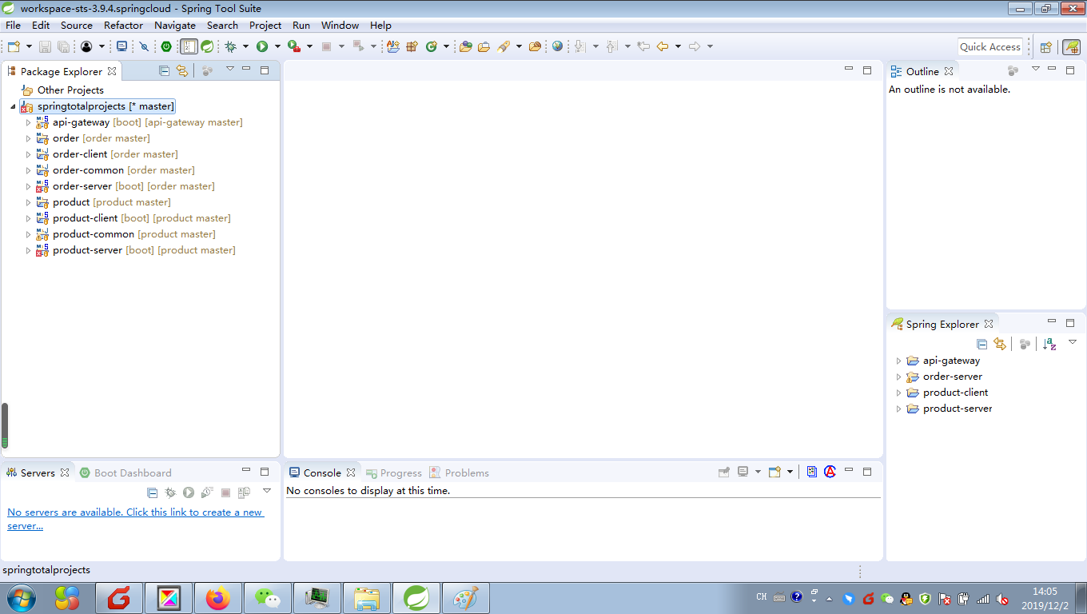Viewport: 1087px width, 614px height.
Task: Click the Last Edit Location arrow icon
Action: (643, 46)
